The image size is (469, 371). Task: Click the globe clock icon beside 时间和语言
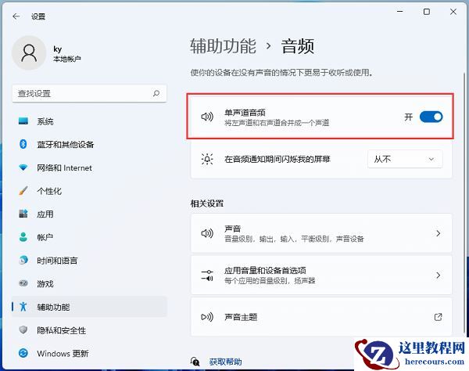pos(23,260)
